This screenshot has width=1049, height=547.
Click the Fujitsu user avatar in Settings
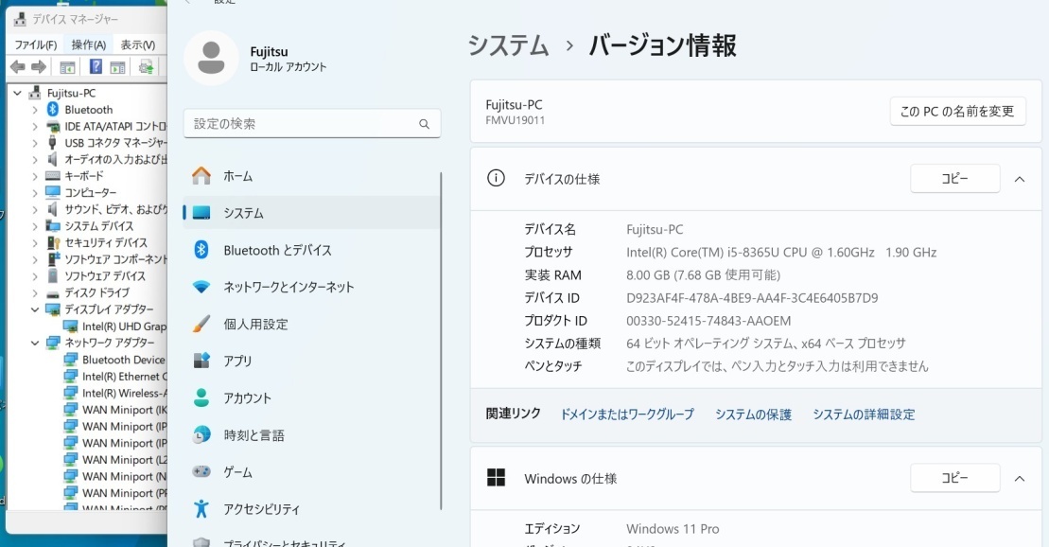click(211, 59)
